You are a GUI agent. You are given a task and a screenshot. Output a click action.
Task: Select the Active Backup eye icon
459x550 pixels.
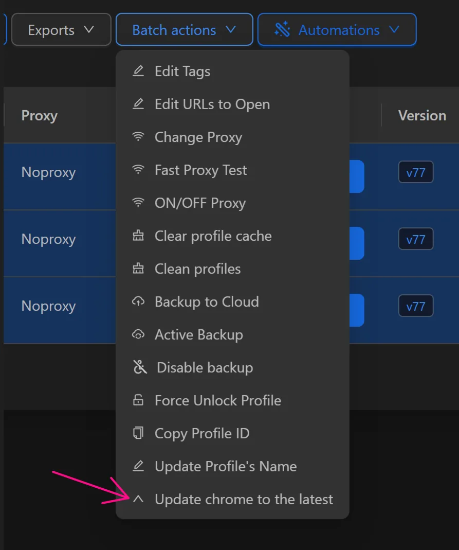[138, 334]
